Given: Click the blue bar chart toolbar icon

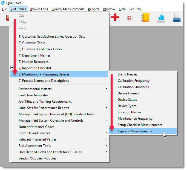Looking at the screenshot, I should (161, 18).
